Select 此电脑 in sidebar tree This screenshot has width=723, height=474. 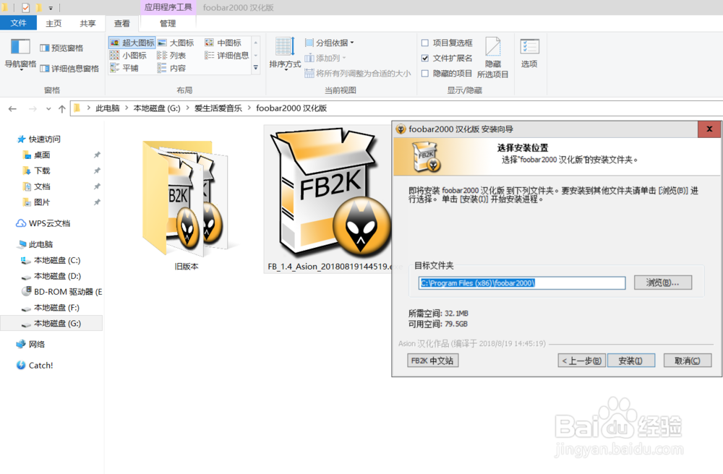click(x=35, y=244)
